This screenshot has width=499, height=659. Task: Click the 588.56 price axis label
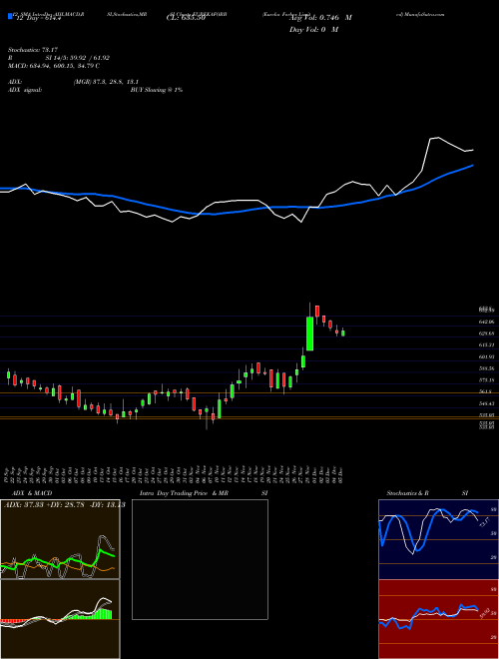pyautogui.click(x=486, y=368)
